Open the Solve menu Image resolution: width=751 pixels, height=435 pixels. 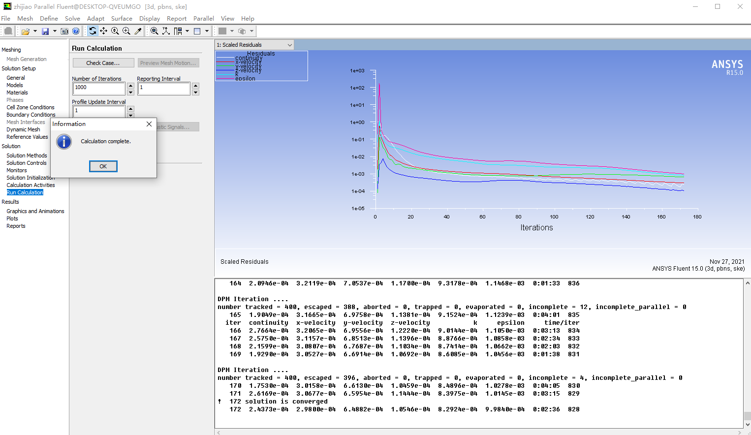click(72, 19)
